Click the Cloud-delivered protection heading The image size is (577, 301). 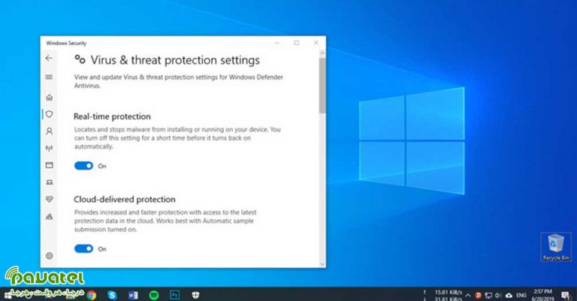[125, 199]
